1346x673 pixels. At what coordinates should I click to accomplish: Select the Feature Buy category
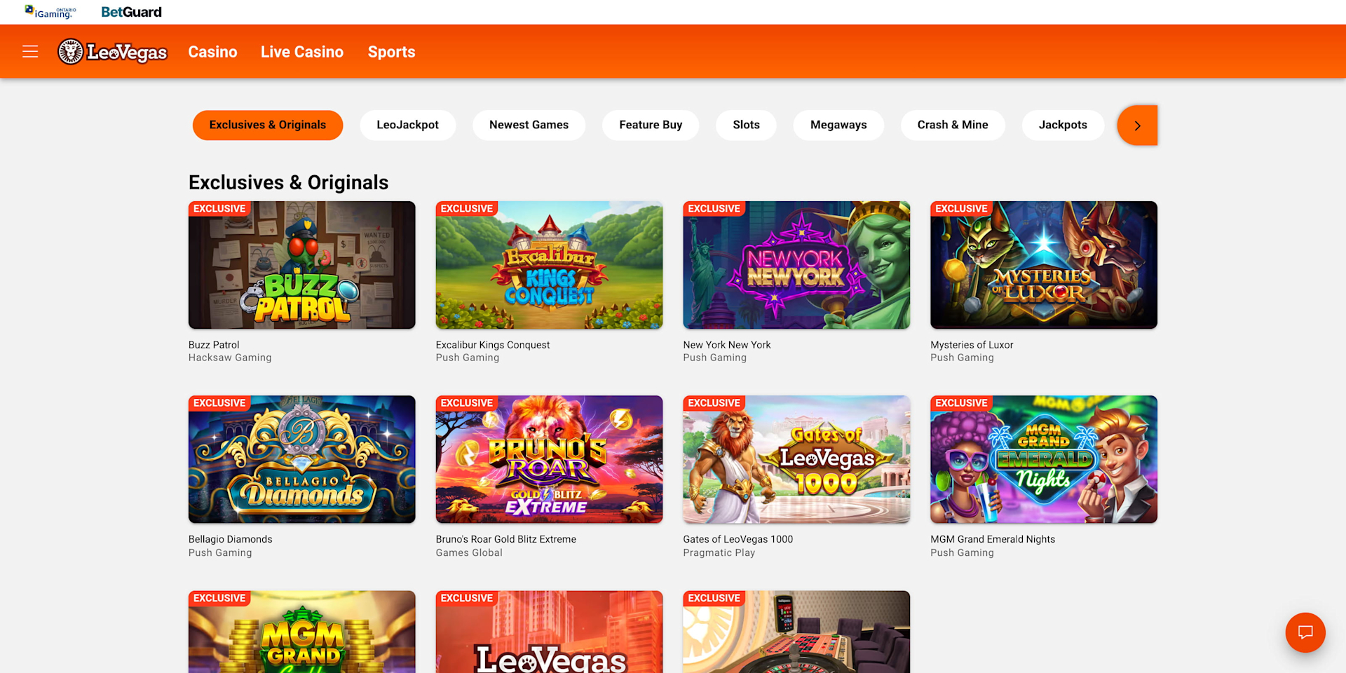click(651, 125)
